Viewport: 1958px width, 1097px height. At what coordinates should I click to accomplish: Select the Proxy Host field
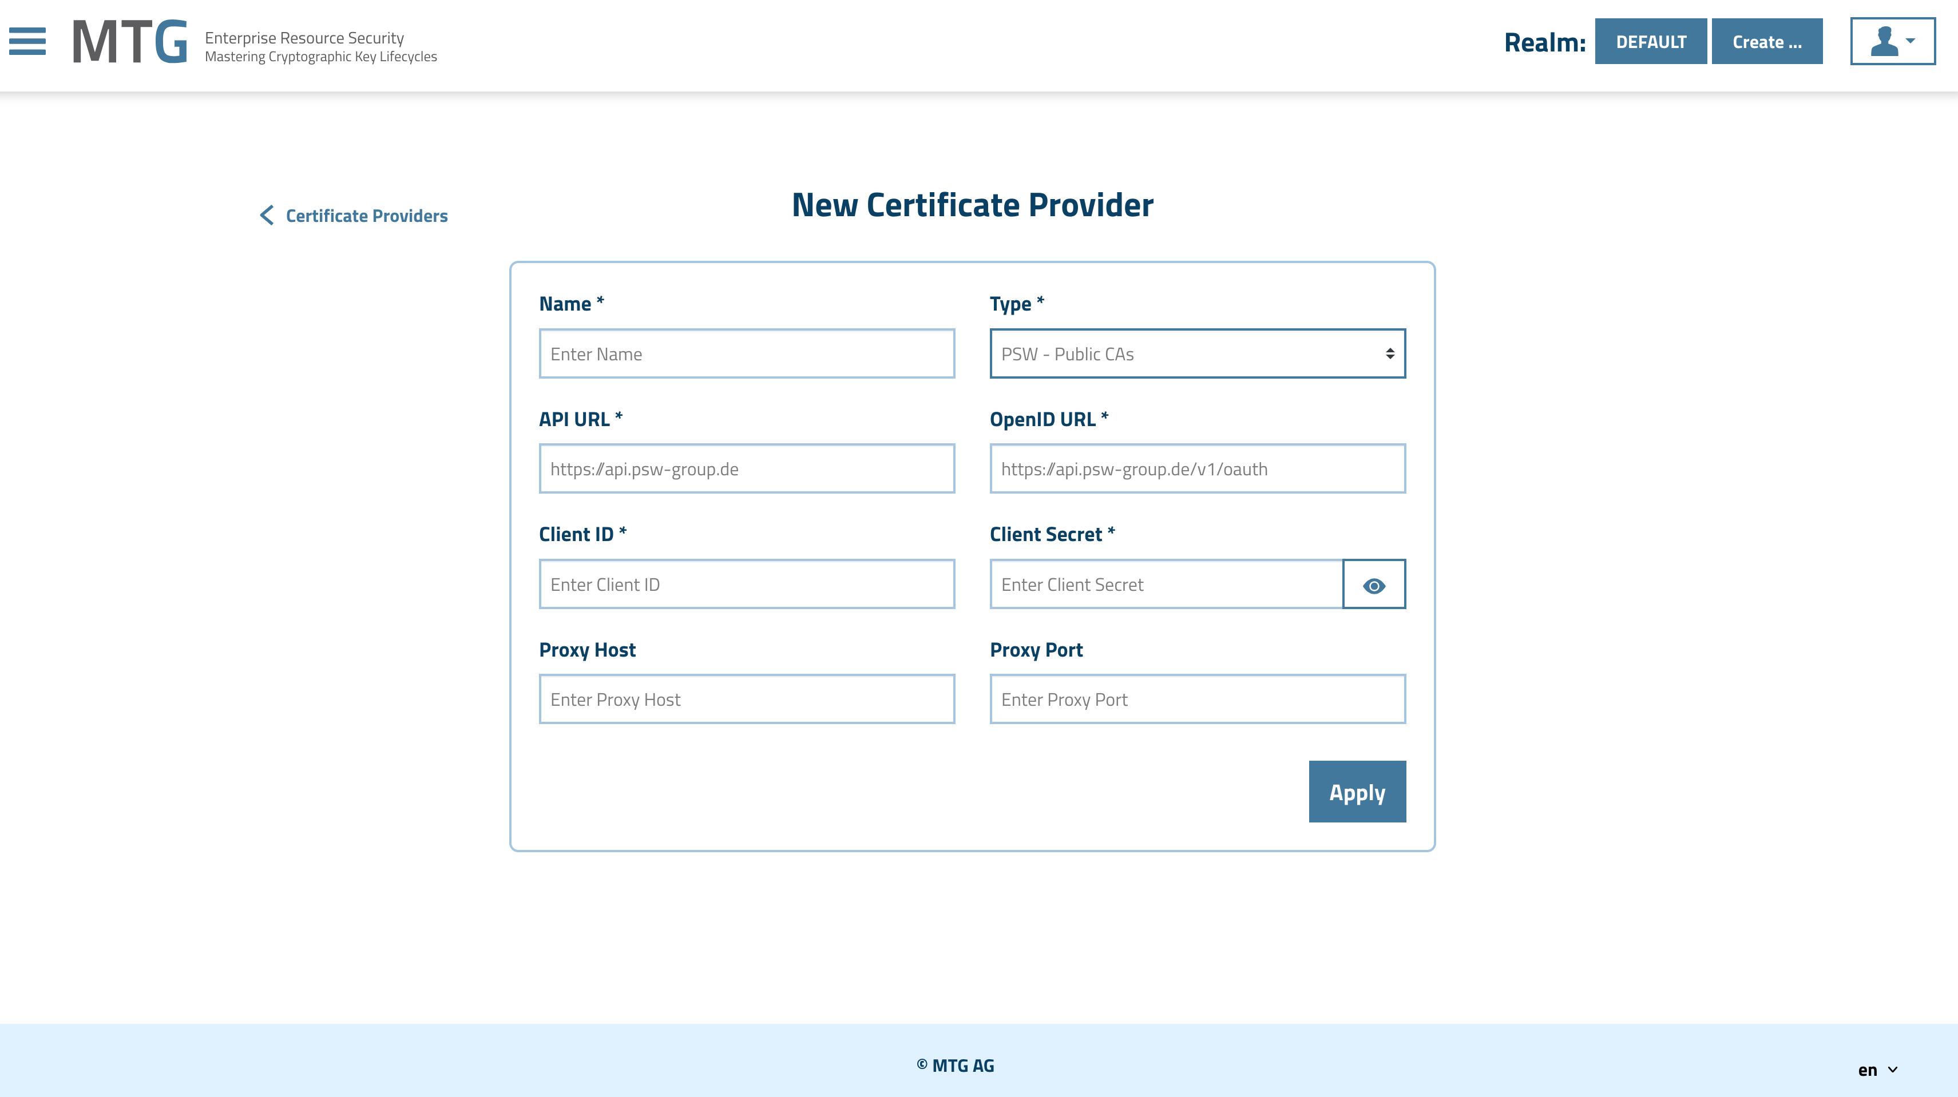click(x=747, y=699)
